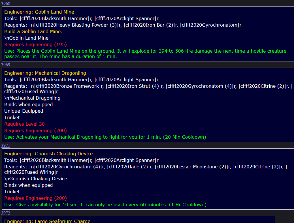This screenshot has width=294, height=223.
Task: Click the 'Engineering: Gnomish Cloaking Device' title
Action: tap(48, 154)
